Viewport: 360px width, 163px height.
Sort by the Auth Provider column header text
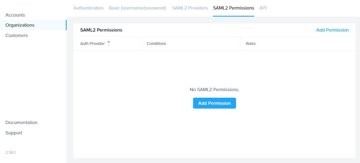click(x=92, y=44)
